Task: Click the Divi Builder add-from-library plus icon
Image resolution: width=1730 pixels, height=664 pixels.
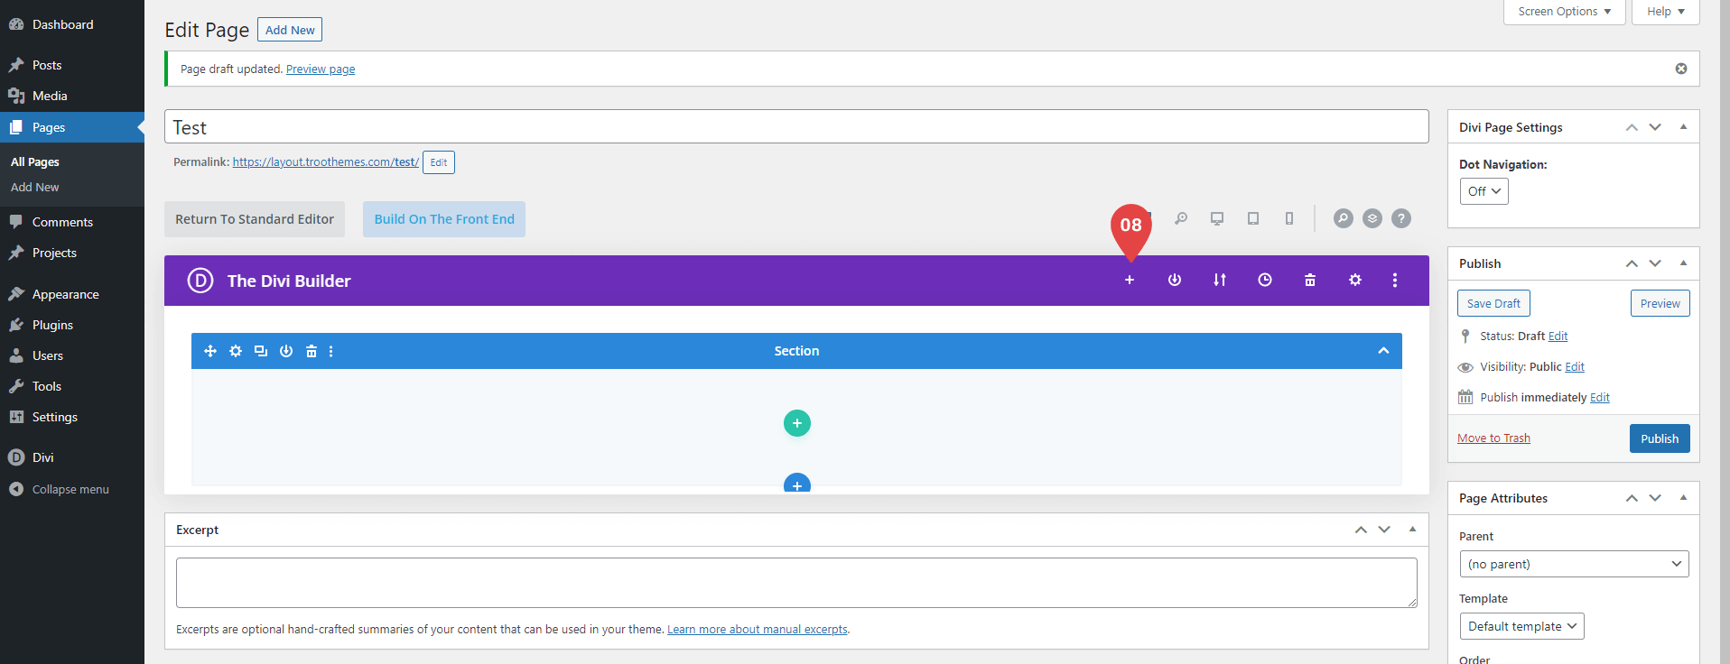Action: (x=1129, y=280)
